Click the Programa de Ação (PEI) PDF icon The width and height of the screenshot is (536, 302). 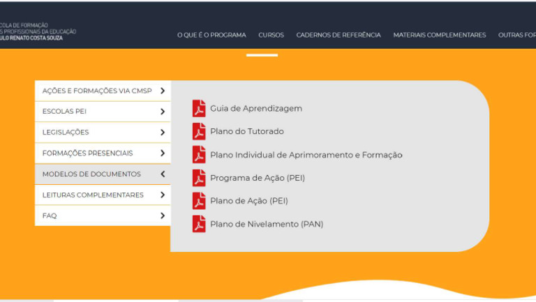coord(199,178)
